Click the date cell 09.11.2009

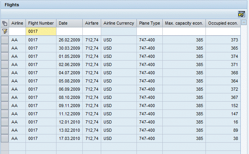pyautogui.click(x=69, y=106)
